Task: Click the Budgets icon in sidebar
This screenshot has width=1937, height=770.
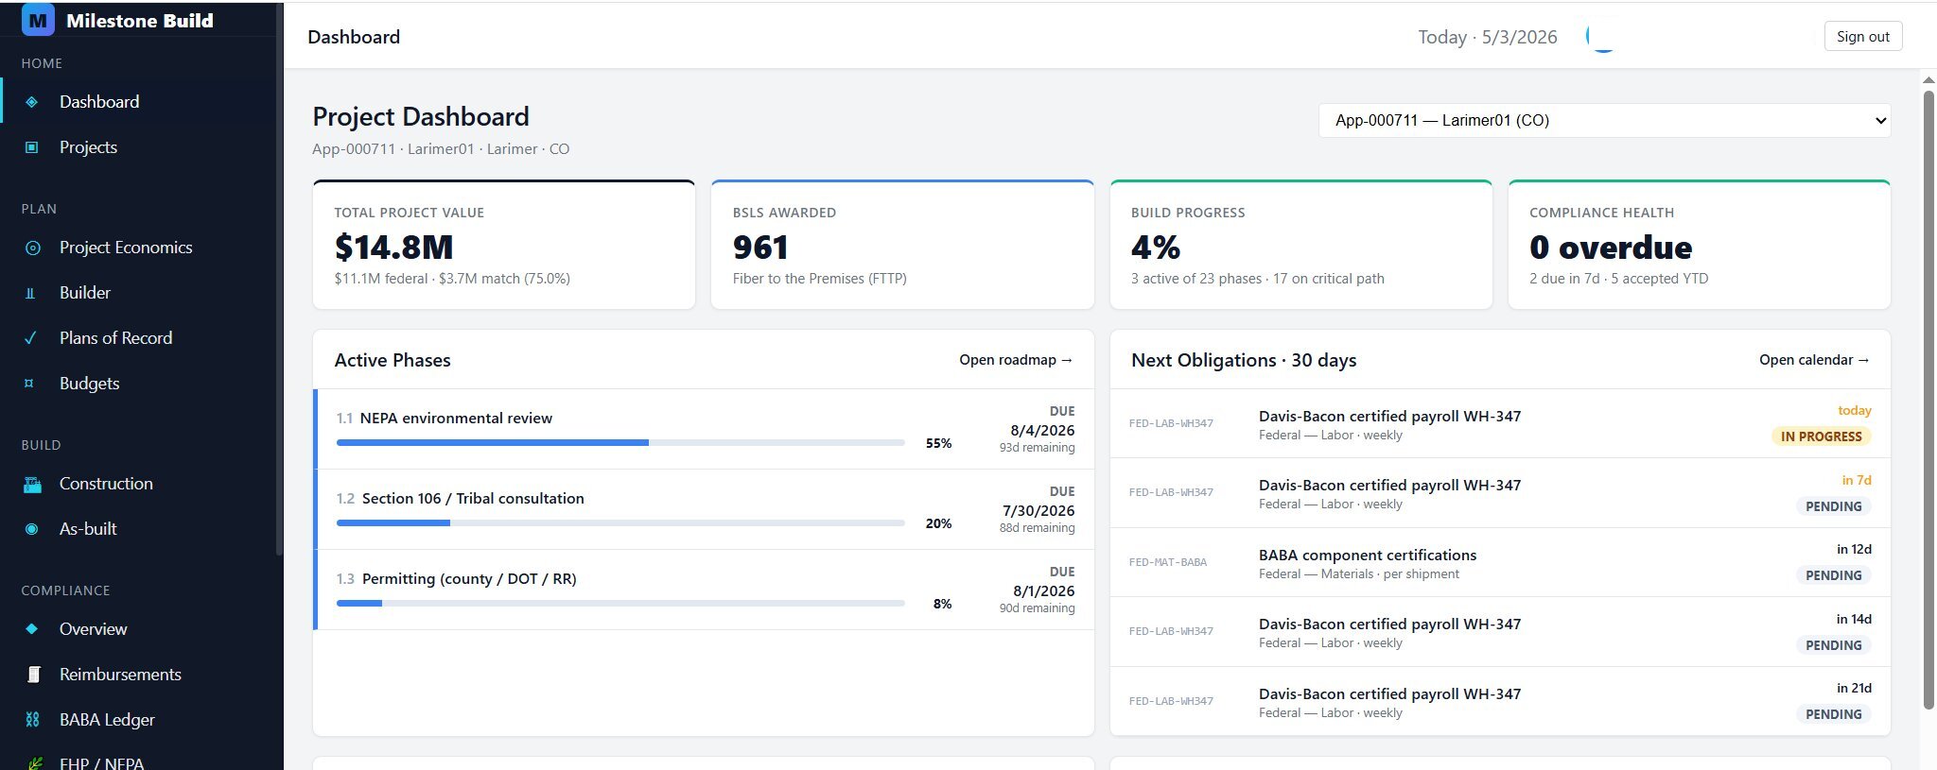Action: pyautogui.click(x=29, y=384)
